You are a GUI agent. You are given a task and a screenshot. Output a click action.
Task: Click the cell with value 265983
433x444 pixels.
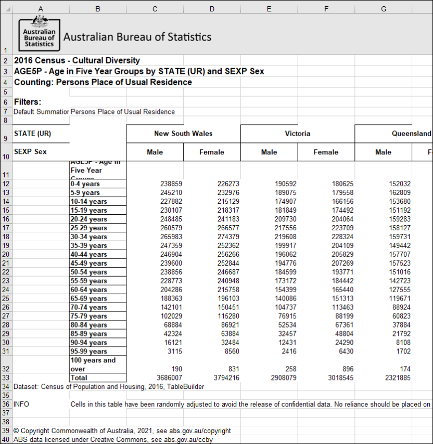click(x=155, y=237)
